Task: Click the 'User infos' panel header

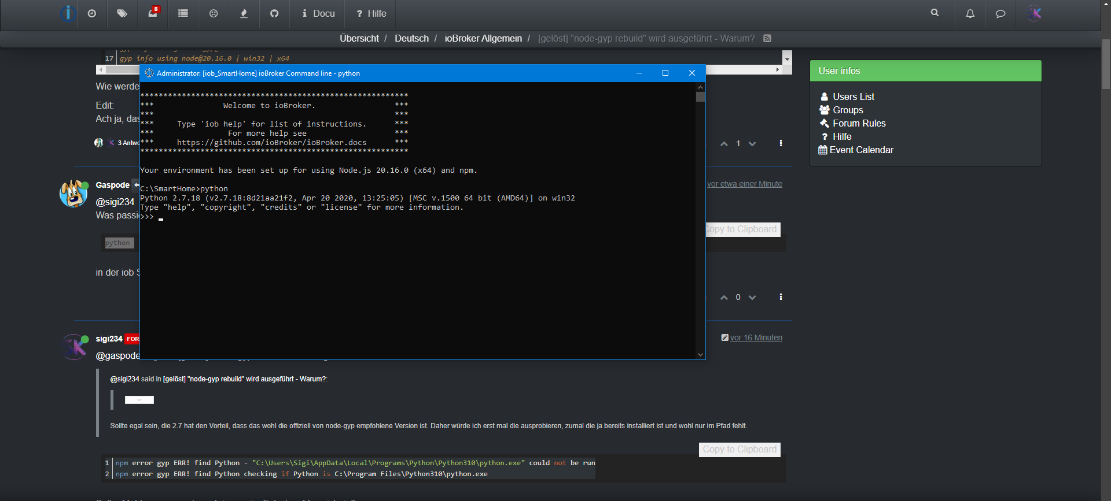Action: pyautogui.click(x=925, y=70)
